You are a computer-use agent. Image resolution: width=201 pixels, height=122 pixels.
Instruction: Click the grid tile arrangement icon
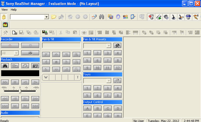(91, 33)
